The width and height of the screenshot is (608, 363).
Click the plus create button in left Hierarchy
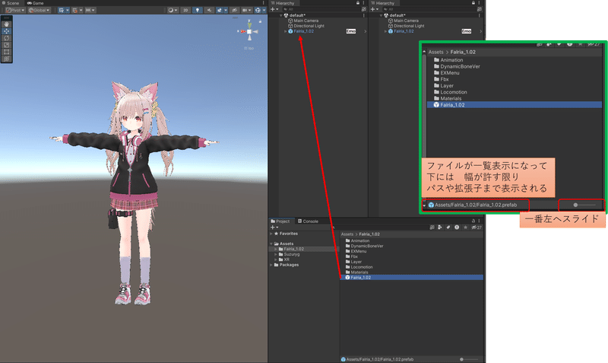[x=273, y=9]
